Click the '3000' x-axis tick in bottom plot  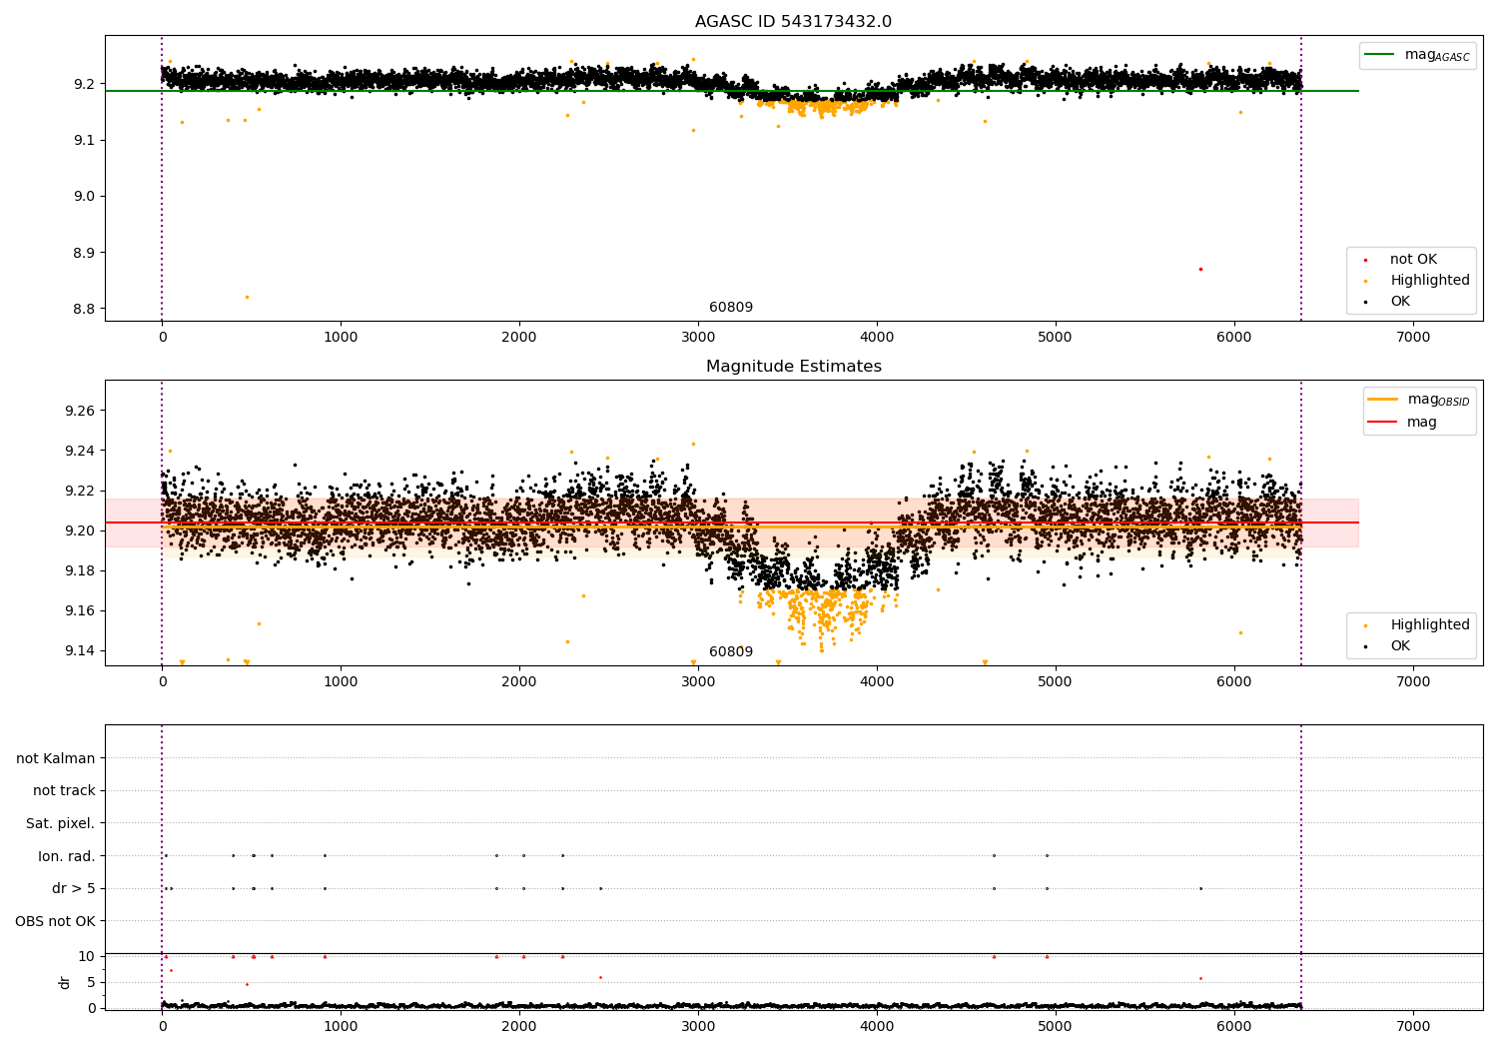tap(698, 1026)
